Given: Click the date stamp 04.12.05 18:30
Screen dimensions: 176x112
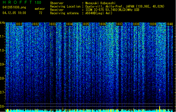Looking at the screenshot, I should (14, 13).
